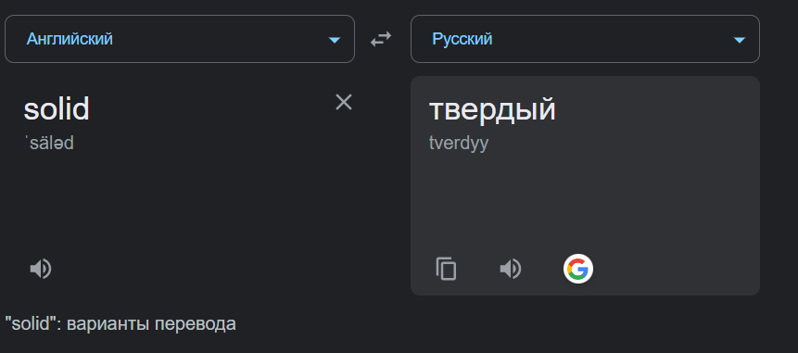Copy the translation твердый to clipboard
The height and width of the screenshot is (353, 798).
click(447, 269)
